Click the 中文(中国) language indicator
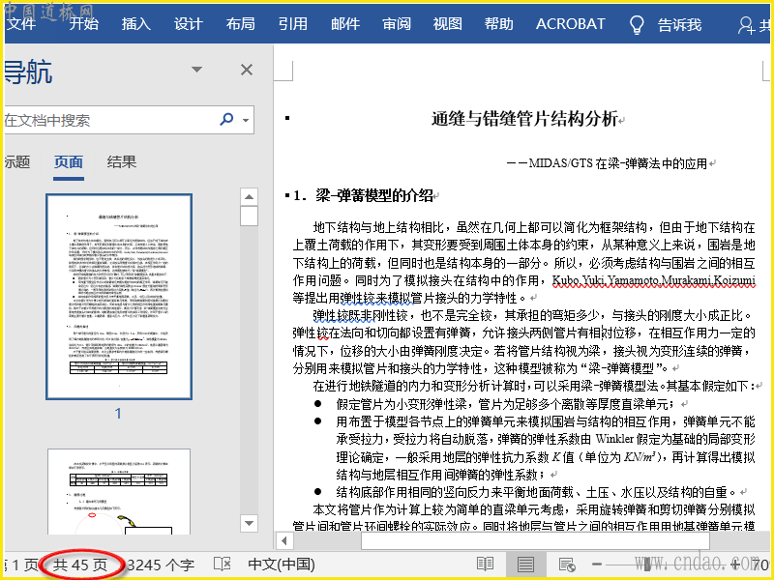Image resolution: width=774 pixels, height=580 pixels. [x=281, y=564]
